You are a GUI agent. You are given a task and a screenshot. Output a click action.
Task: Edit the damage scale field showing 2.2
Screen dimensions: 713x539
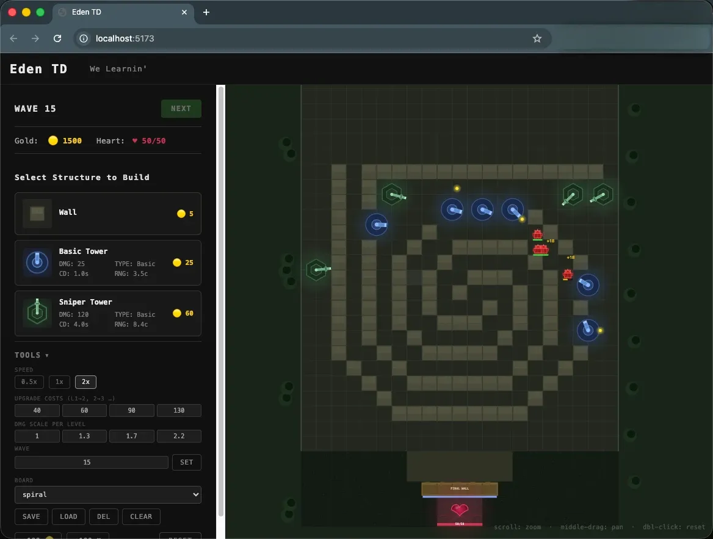pyautogui.click(x=179, y=436)
